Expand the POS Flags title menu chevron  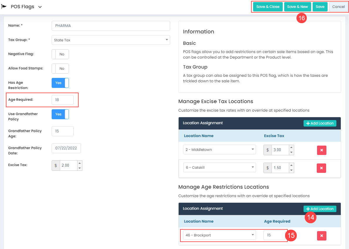[40, 7]
